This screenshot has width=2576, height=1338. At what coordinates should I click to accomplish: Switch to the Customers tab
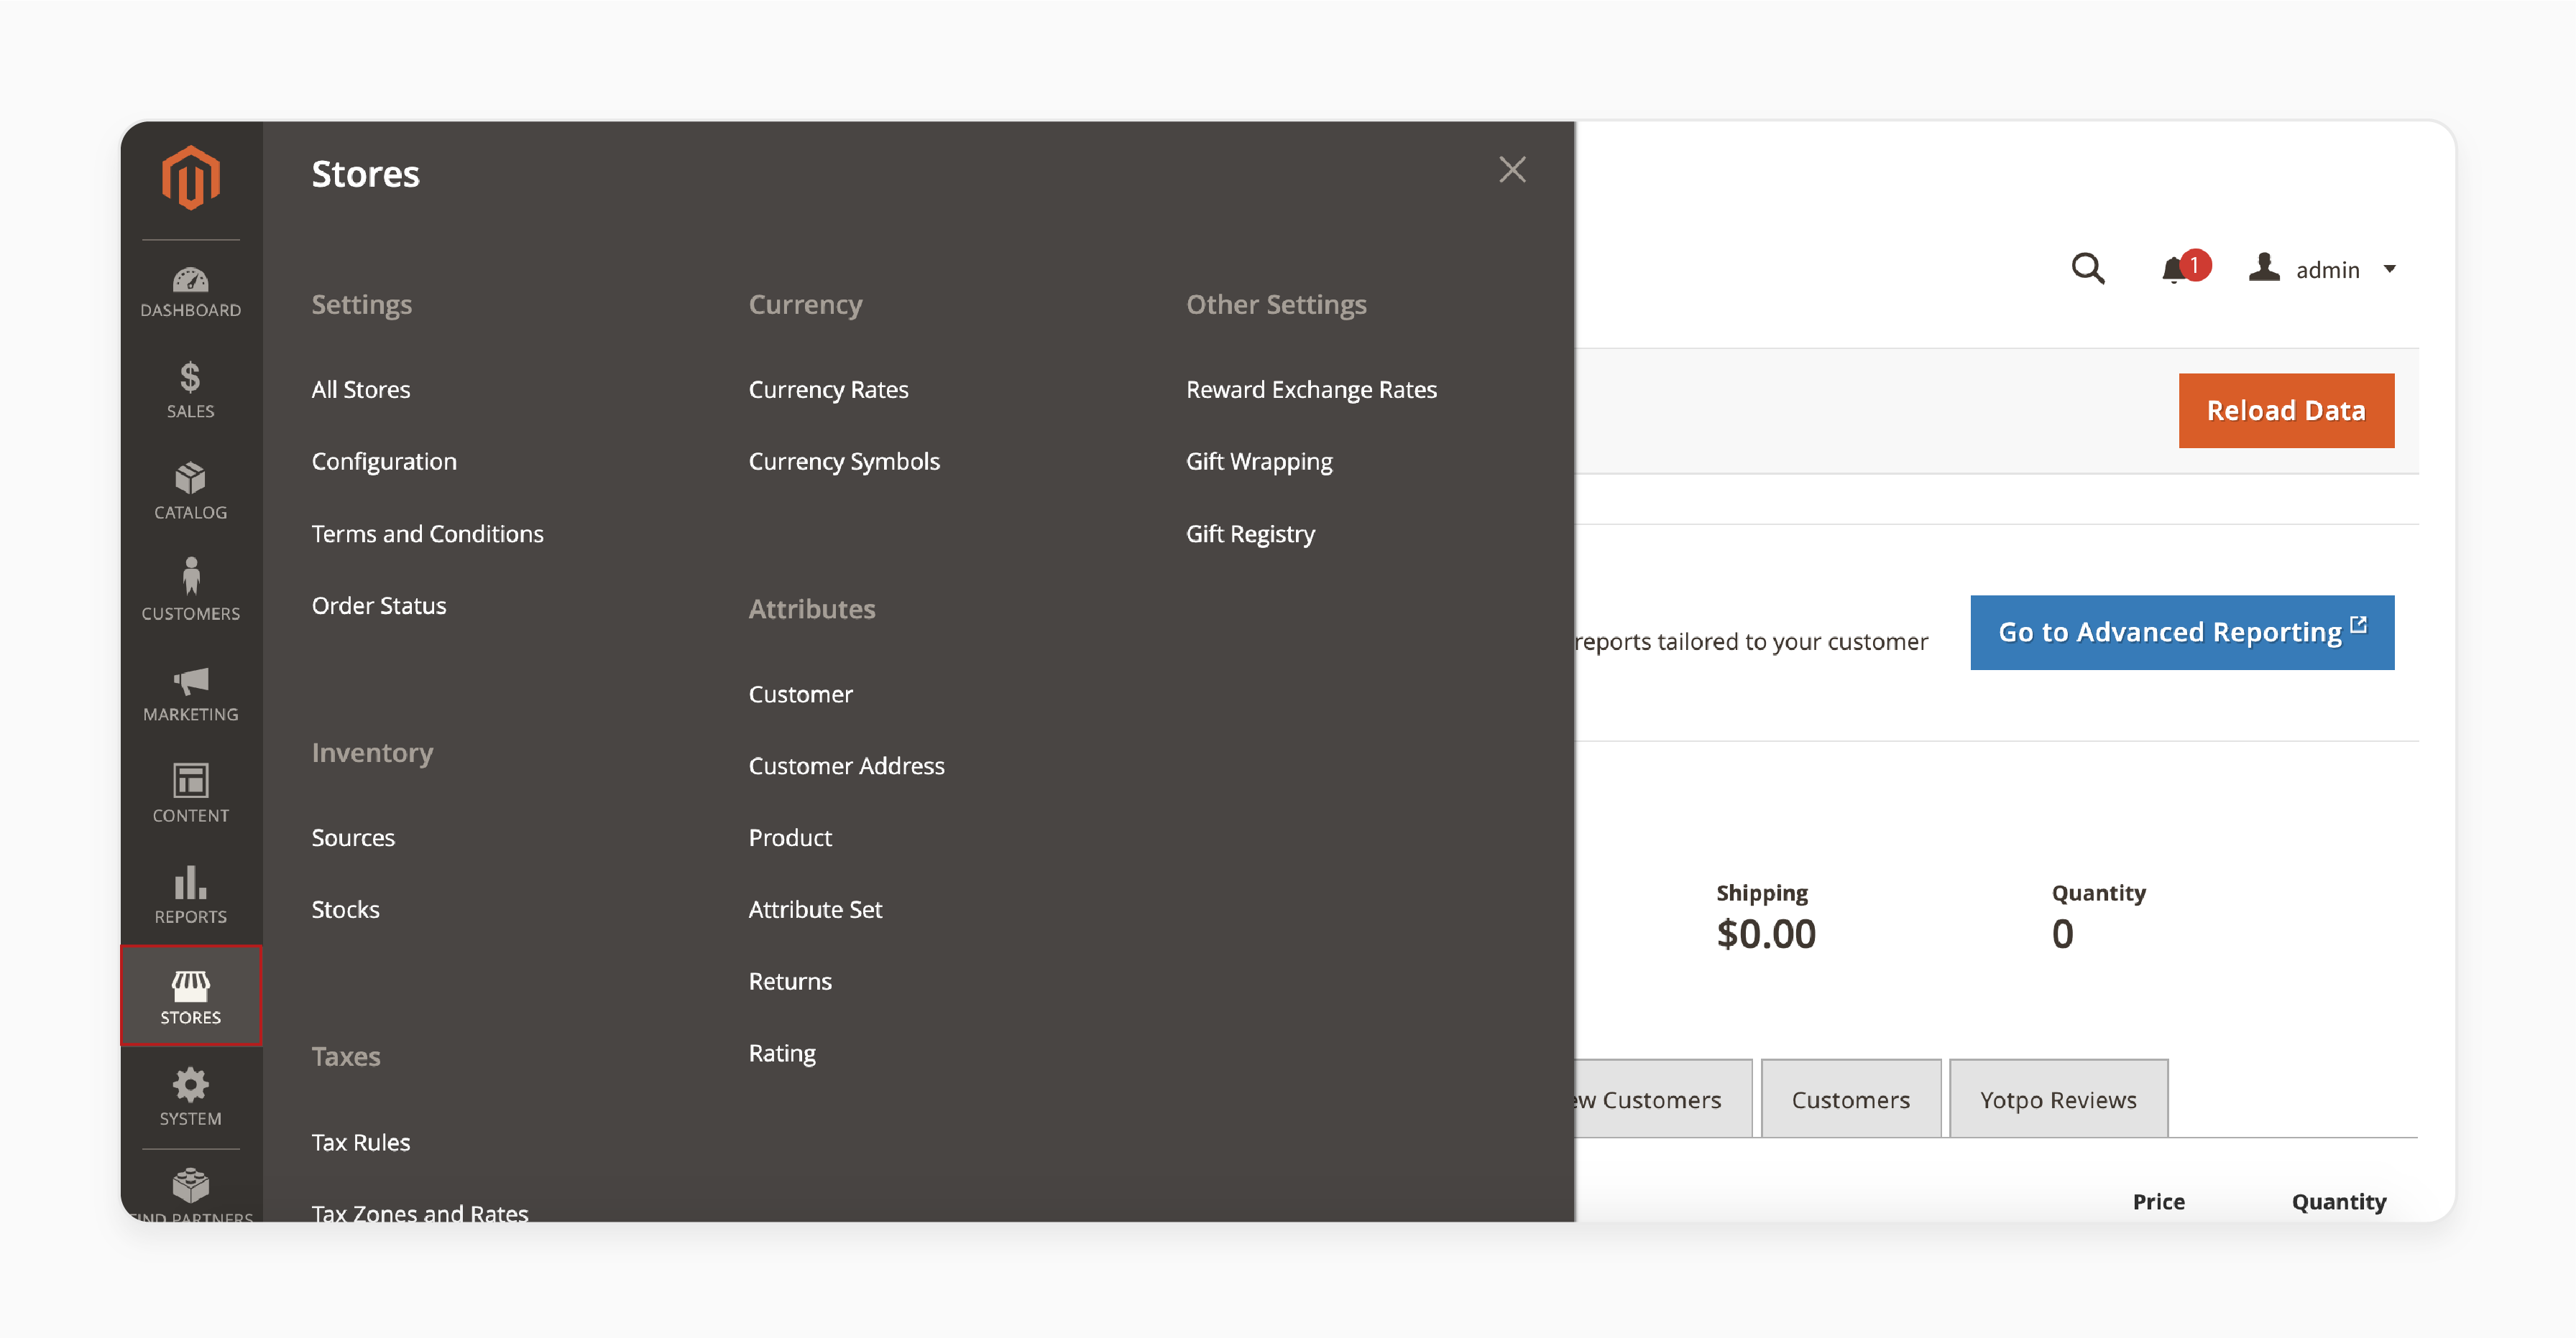(1851, 1099)
